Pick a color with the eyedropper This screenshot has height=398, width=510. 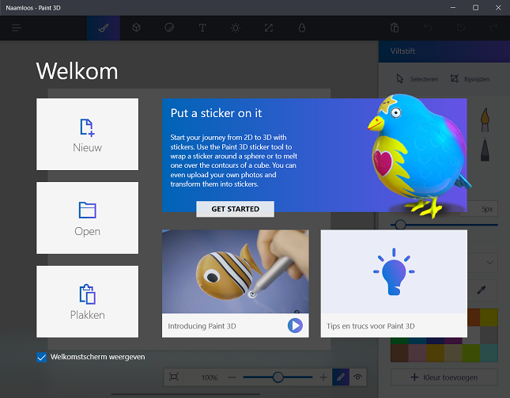click(x=482, y=290)
